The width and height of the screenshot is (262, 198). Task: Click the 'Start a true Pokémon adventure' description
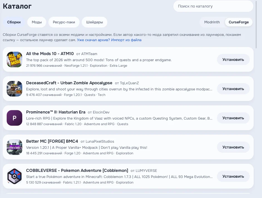119,177
